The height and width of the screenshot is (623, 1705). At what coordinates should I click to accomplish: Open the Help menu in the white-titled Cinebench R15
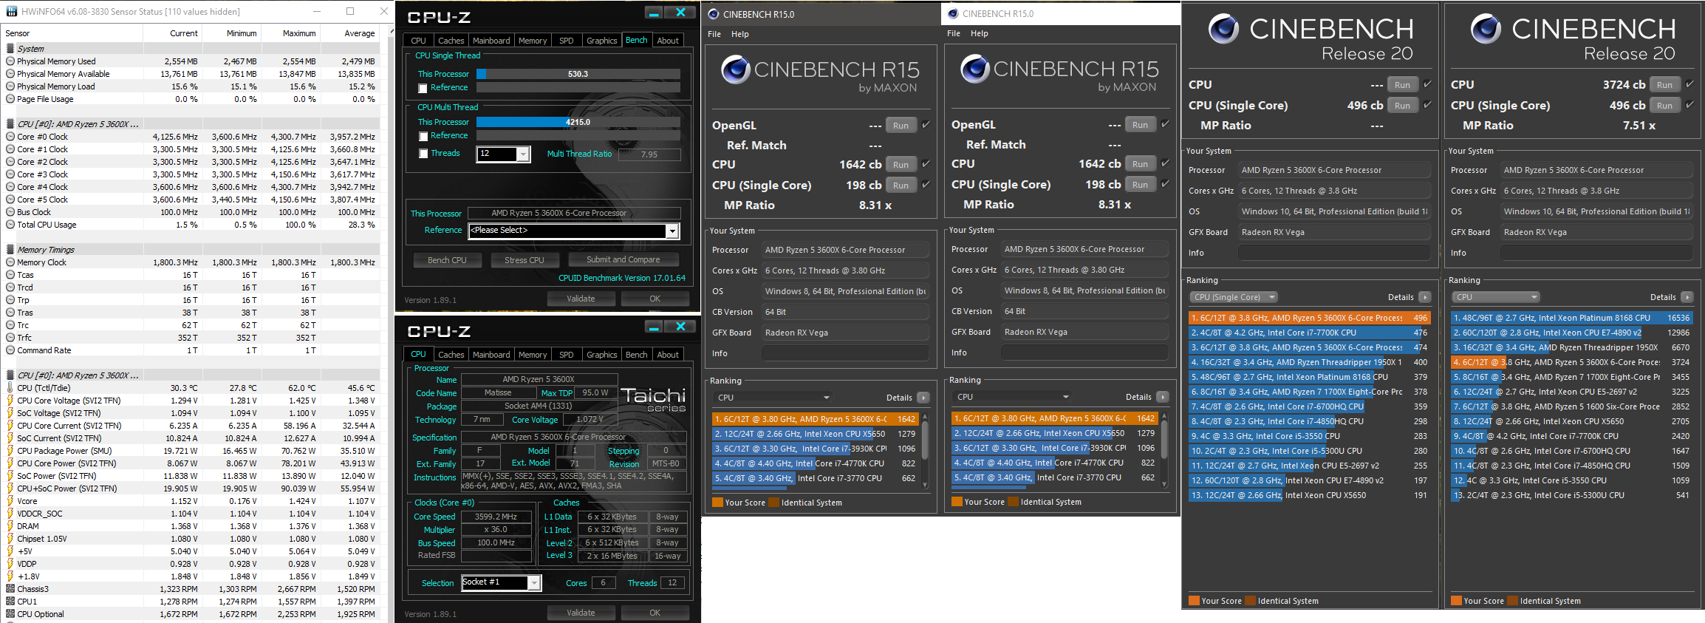[x=980, y=33]
